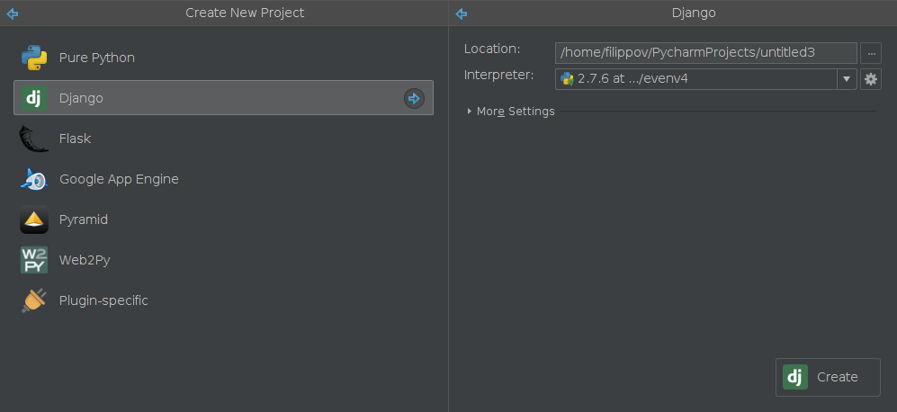Select Pyramid project type
The image size is (897, 412).
[x=223, y=219]
